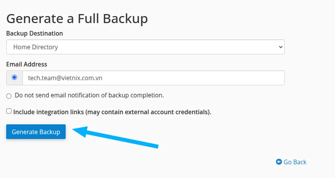Screen dimensions: 335x178
Task: Open the Backup Destination dropdown
Action: (x=145, y=47)
